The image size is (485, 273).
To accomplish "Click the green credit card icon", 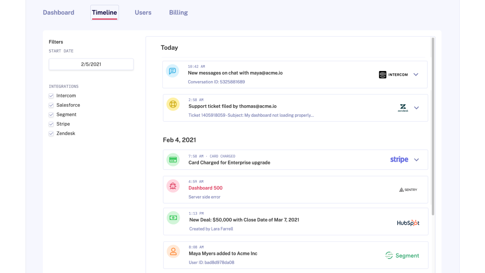I will click(x=173, y=160).
